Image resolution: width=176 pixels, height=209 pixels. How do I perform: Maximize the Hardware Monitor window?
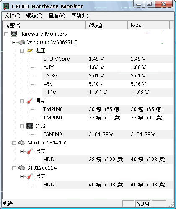pyautogui.click(x=149, y=4)
